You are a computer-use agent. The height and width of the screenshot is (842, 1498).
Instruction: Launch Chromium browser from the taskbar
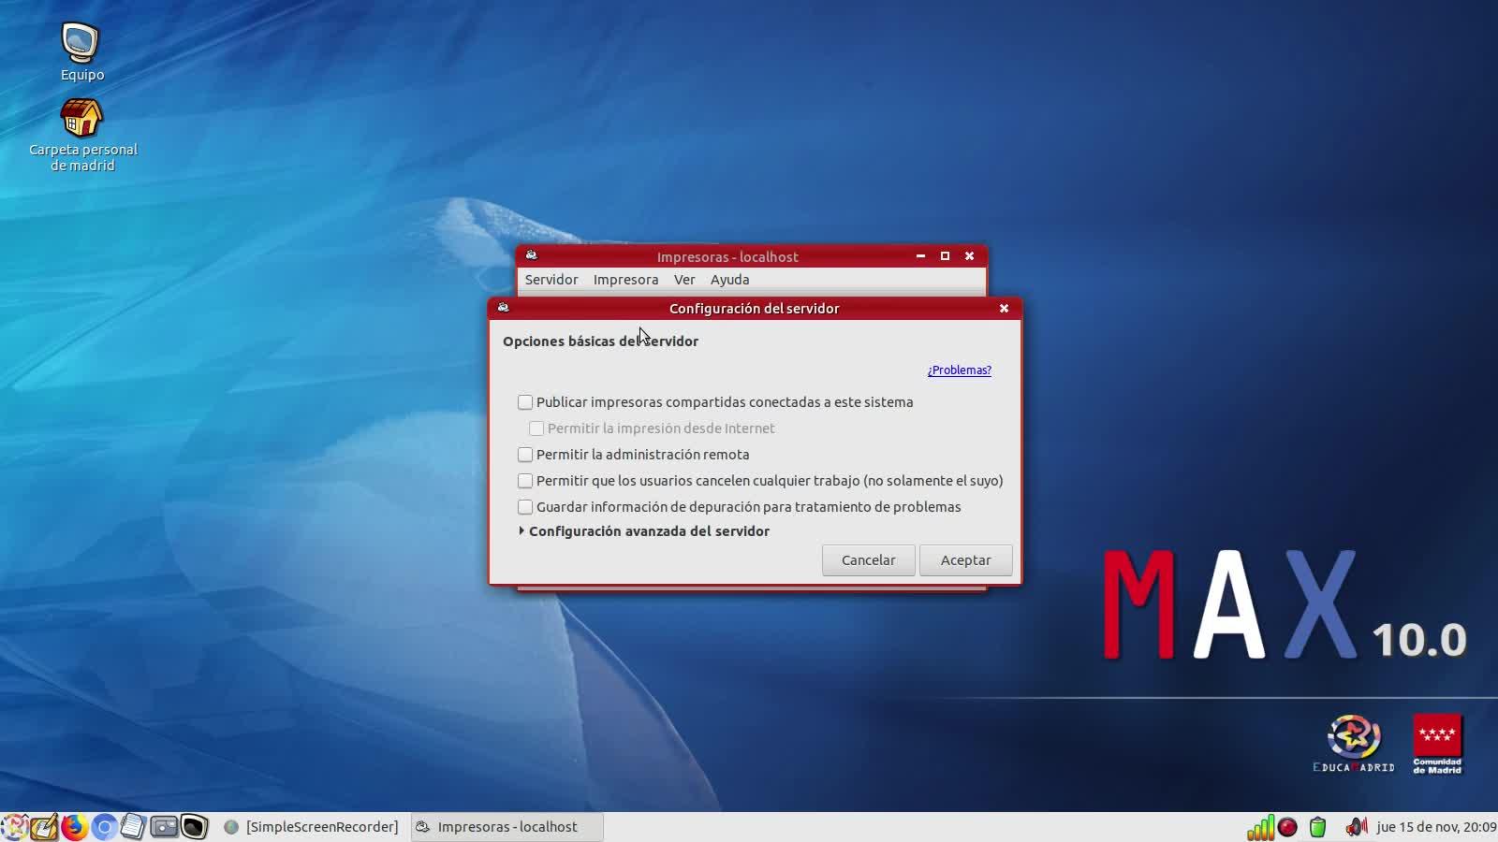tap(104, 827)
